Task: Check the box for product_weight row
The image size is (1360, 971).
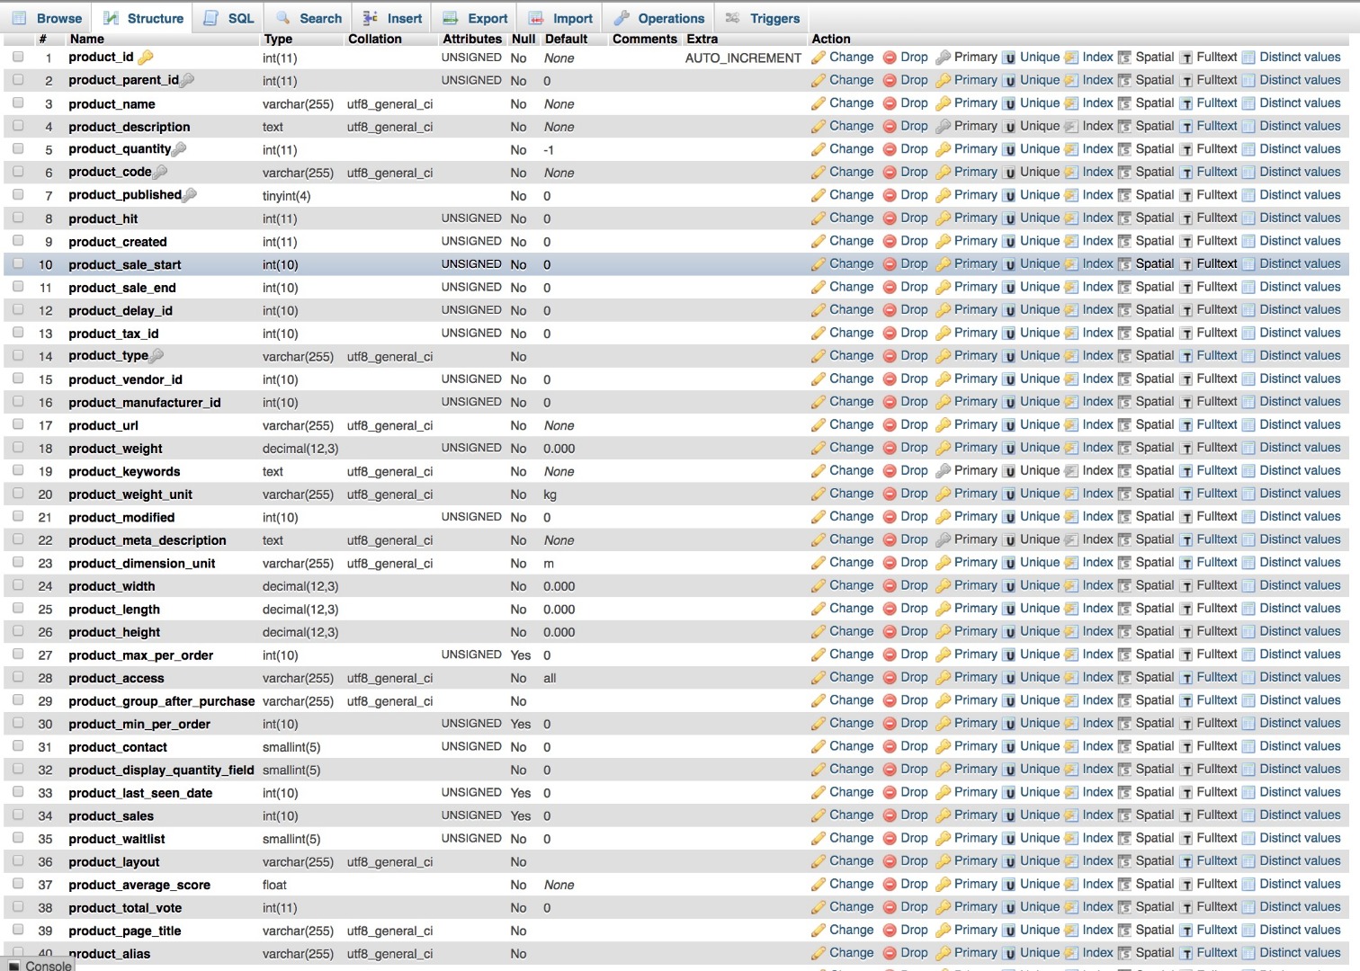Action: click(18, 447)
